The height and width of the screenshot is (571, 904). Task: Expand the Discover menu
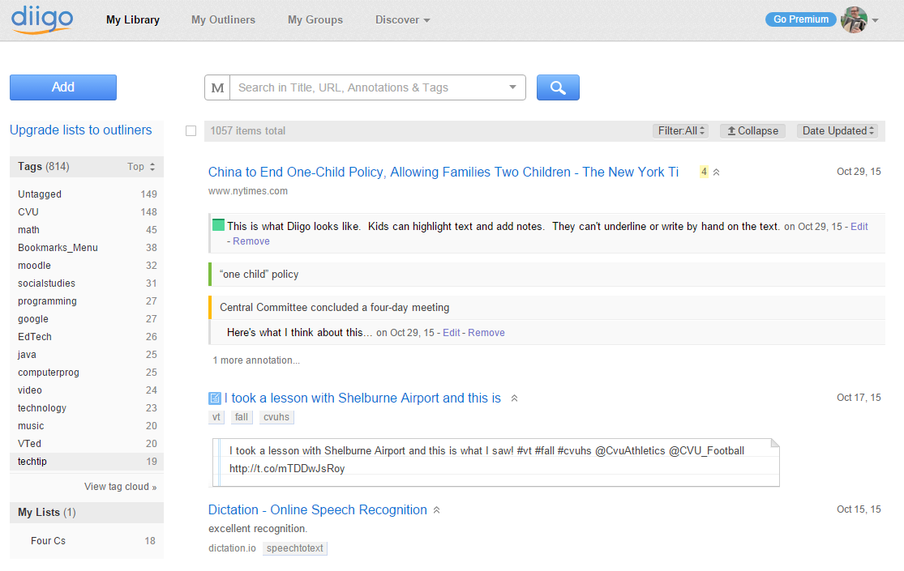pyautogui.click(x=402, y=19)
